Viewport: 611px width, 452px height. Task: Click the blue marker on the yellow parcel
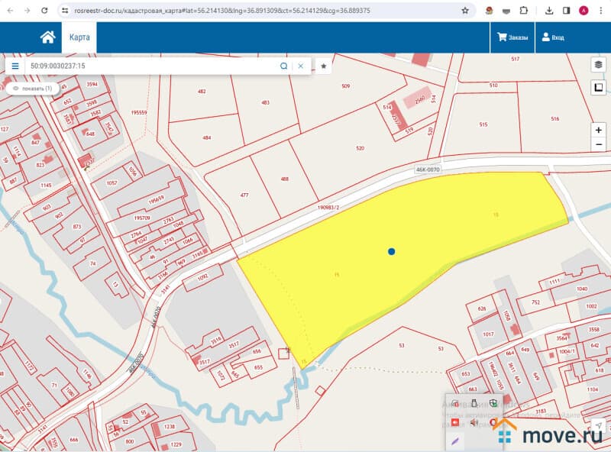tap(391, 251)
